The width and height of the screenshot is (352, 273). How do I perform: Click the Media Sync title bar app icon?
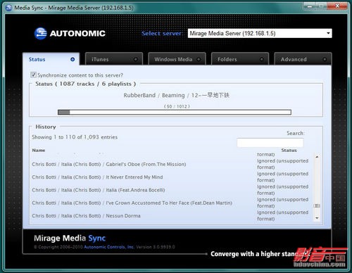(x=8, y=8)
